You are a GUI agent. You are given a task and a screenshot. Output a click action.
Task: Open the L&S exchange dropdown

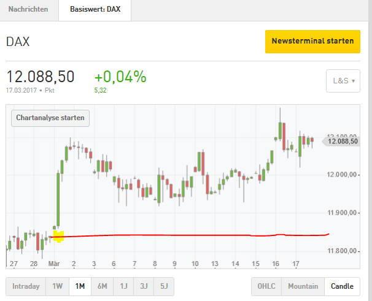coord(343,81)
